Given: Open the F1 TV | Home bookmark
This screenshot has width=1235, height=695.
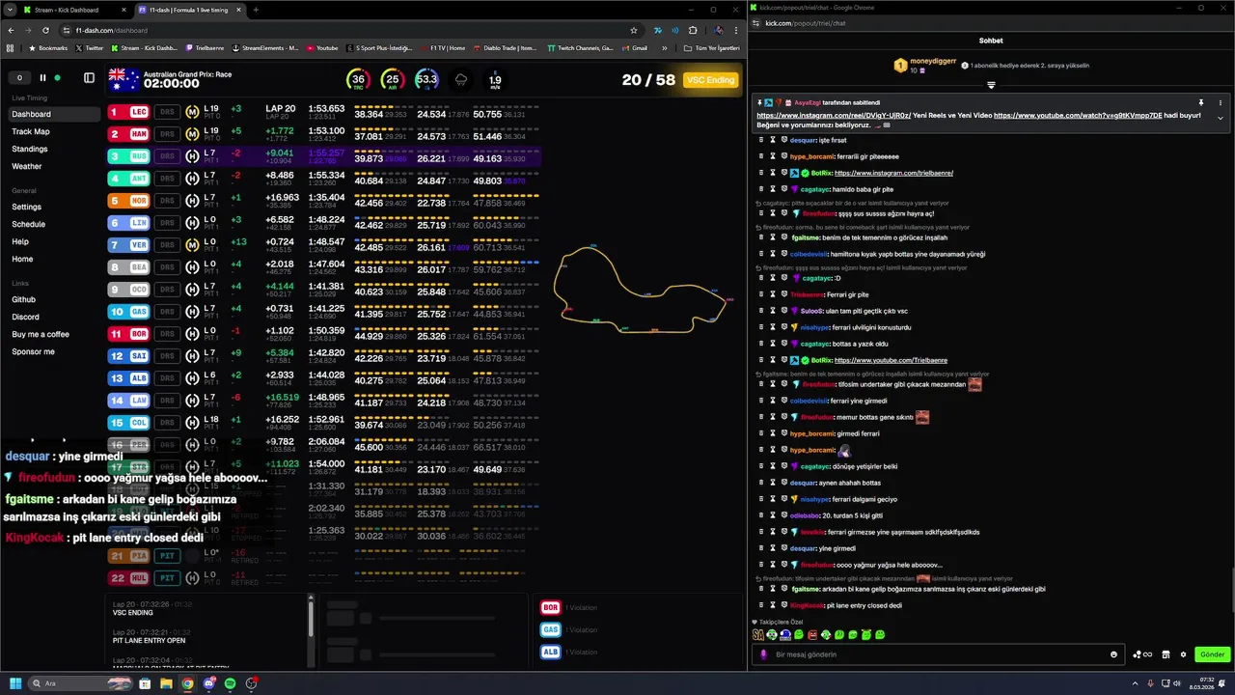Looking at the screenshot, I should point(443,47).
